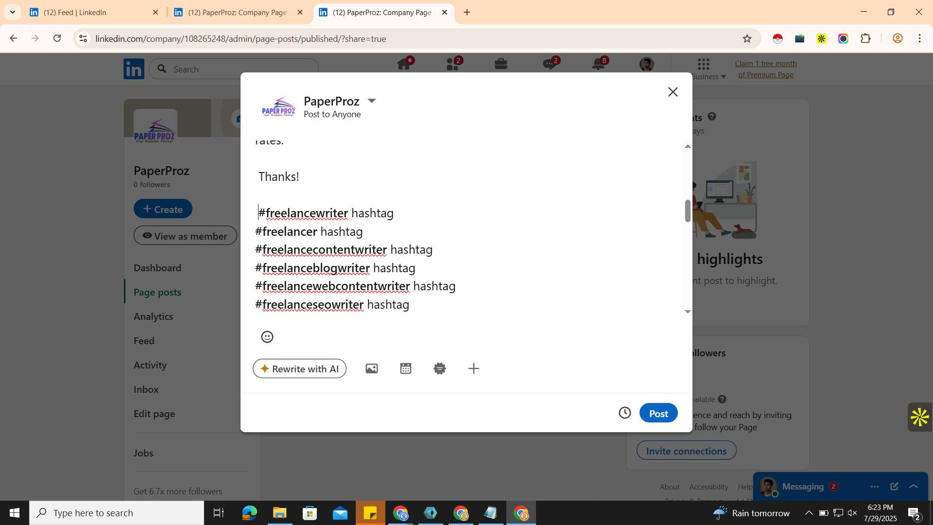This screenshot has width=933, height=525.
Task: Create an event with calendar icon
Action: point(406,368)
